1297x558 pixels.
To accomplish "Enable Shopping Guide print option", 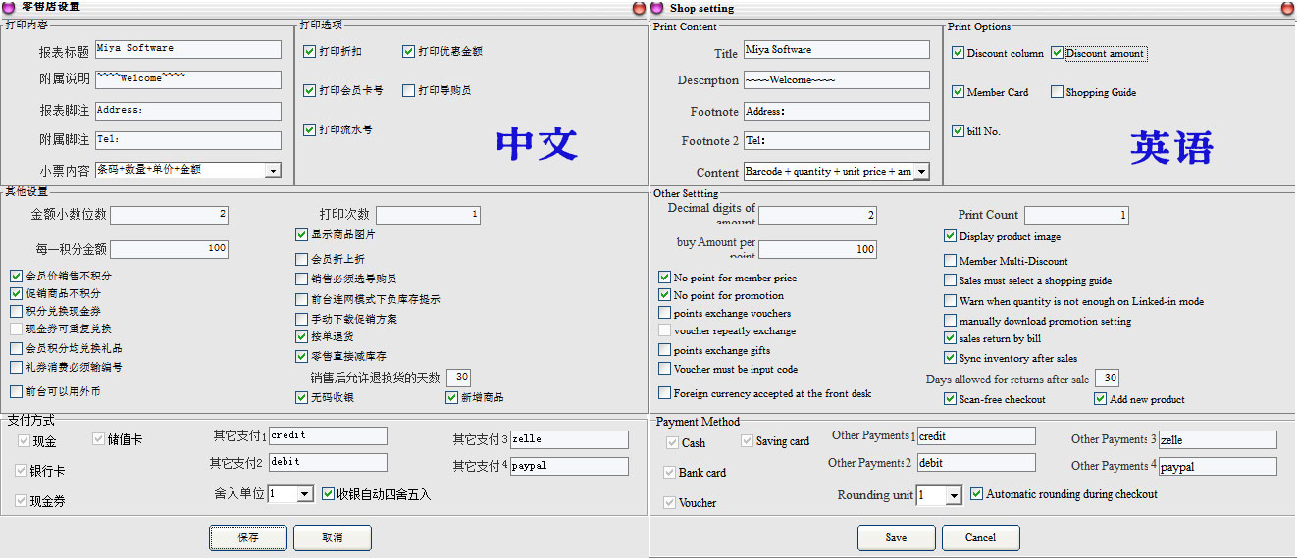I will (1057, 92).
